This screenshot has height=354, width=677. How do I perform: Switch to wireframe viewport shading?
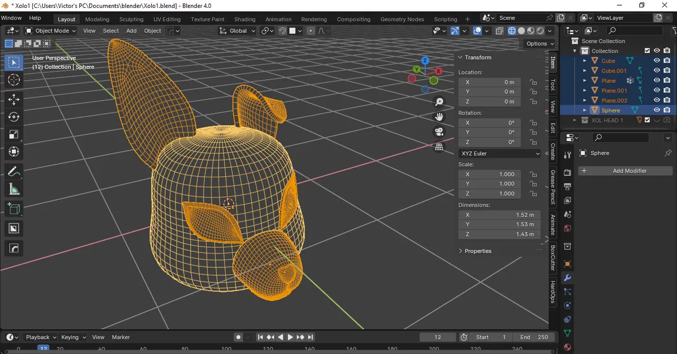(x=512, y=31)
